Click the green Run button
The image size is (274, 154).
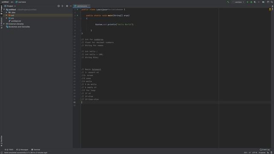[247, 2]
